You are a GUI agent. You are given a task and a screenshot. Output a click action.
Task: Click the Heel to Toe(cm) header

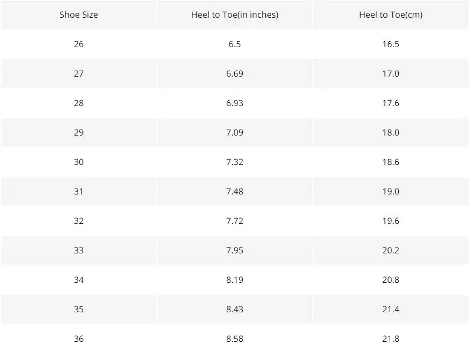point(391,14)
